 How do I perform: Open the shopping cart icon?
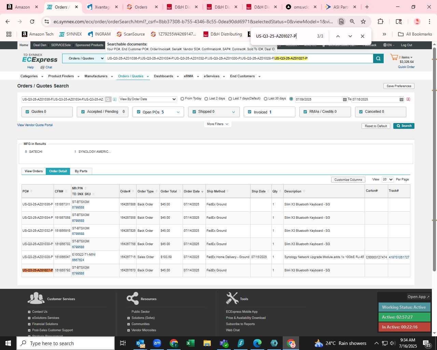pyautogui.click(x=394, y=57)
